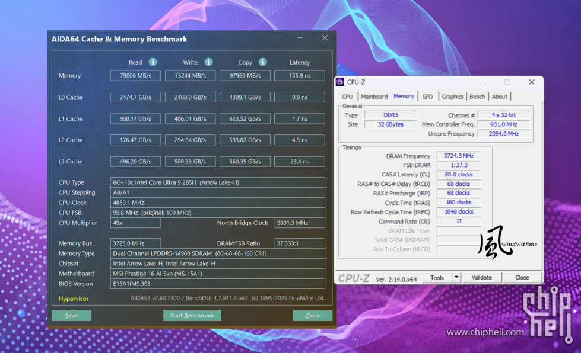Click the Save button in AIDA64
This screenshot has height=353, width=581.
(x=72, y=315)
